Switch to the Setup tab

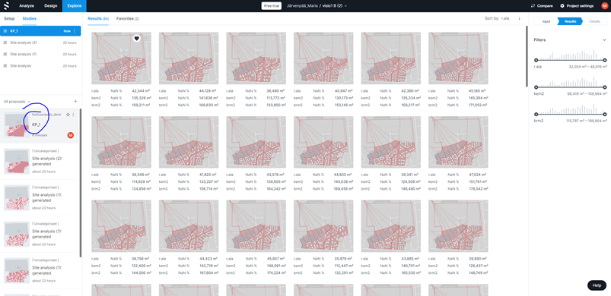[x=9, y=19]
